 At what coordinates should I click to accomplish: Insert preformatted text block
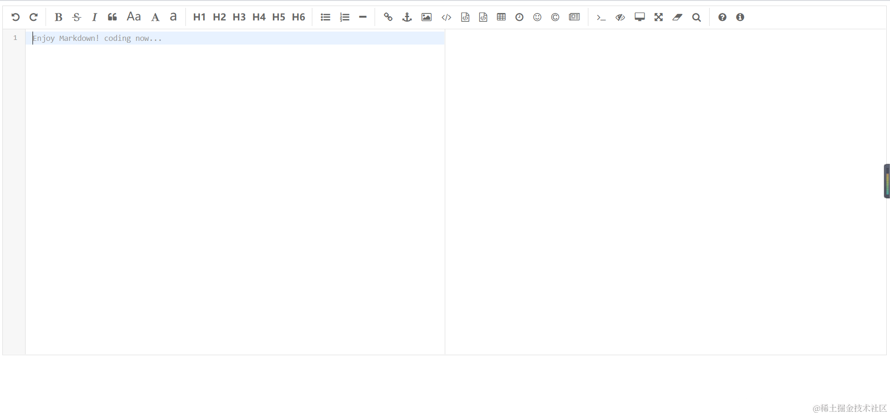465,17
